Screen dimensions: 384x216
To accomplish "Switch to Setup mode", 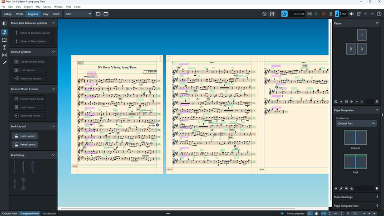I will [8, 14].
